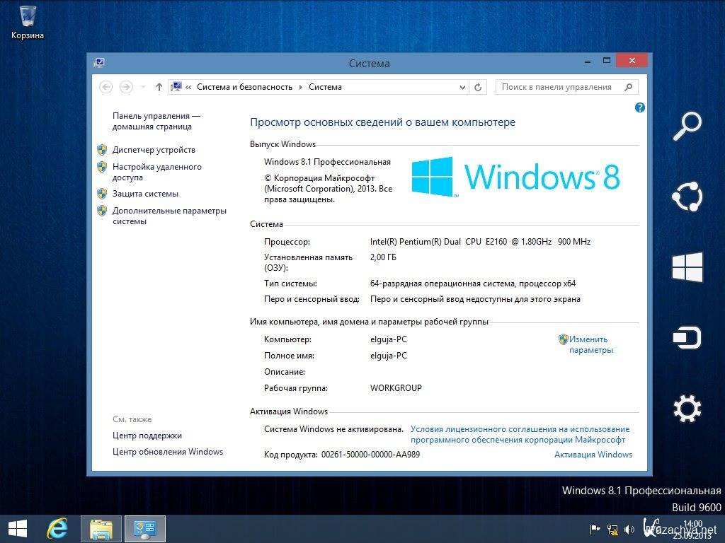725x543 pixels.
Task: Expand the chevron after Система и безопасность
Action: 300,87
